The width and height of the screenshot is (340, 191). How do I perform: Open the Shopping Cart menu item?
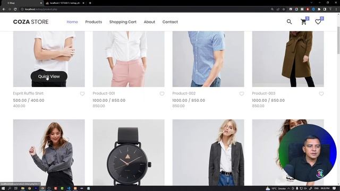pos(123,22)
